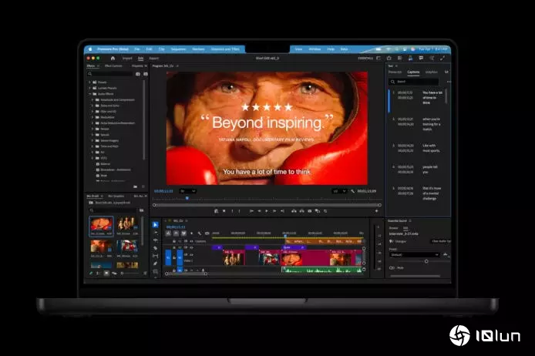Click the Export workspace link
Image resolution: width=535 pixels, height=356 pixels.
153,58
